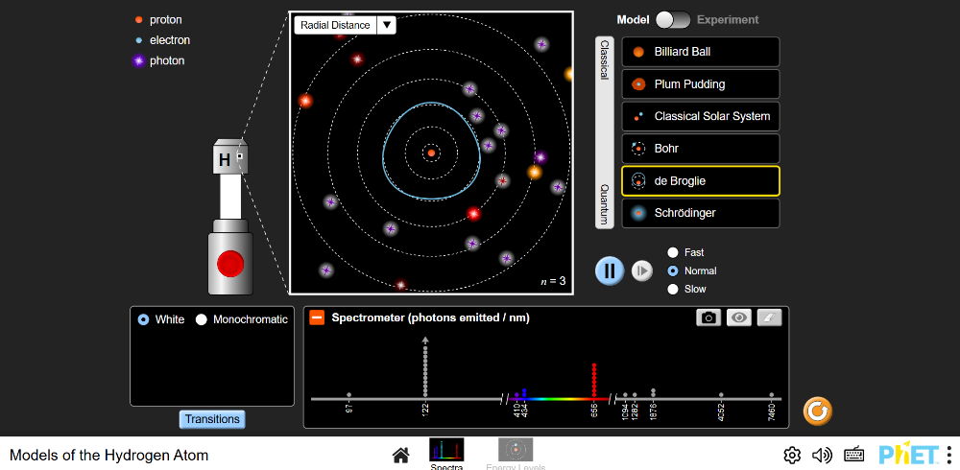Click the step forward button
960x470 pixels.
click(x=641, y=271)
